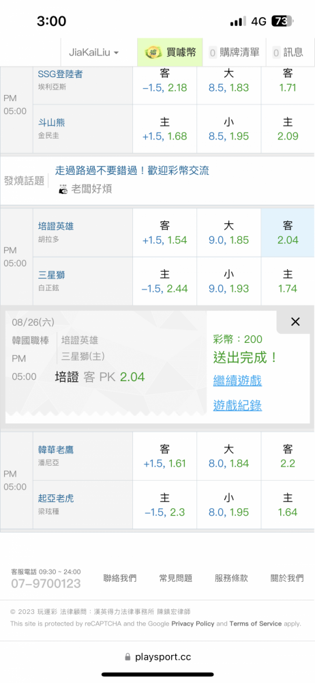Open the 常見問題 FAQ link

pos(175,579)
